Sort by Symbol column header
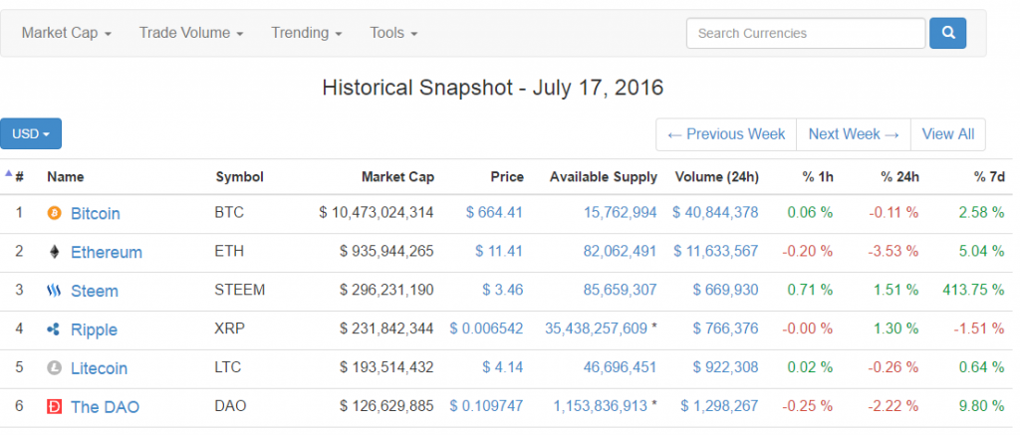The height and width of the screenshot is (435, 1020). (239, 177)
